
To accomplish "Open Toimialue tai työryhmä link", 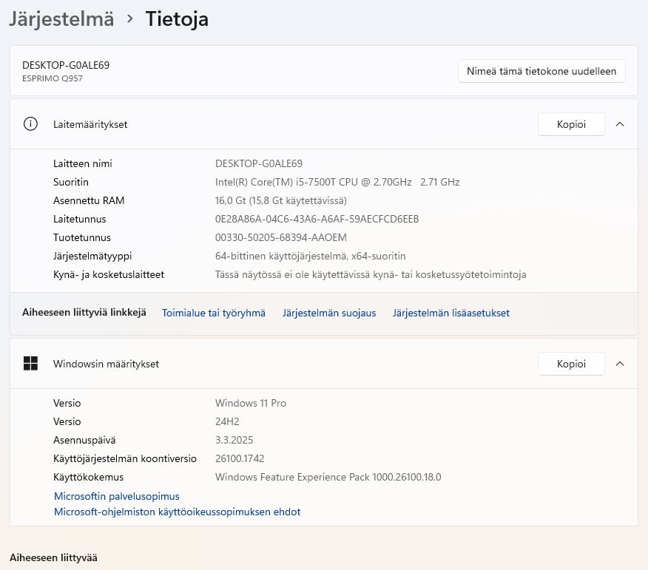I will [214, 313].
